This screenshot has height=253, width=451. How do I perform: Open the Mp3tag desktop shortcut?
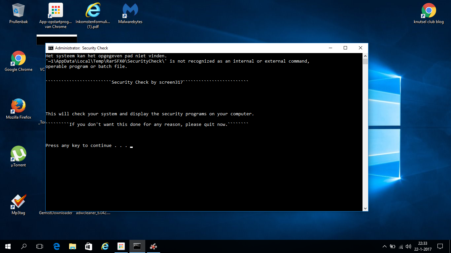[x=18, y=204]
